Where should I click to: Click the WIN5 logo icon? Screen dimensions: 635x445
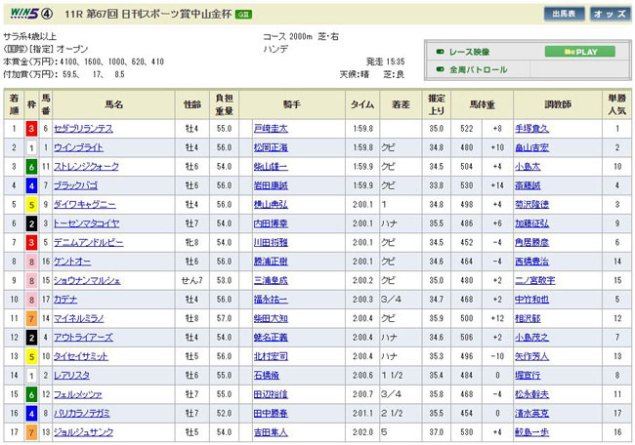pos(22,15)
